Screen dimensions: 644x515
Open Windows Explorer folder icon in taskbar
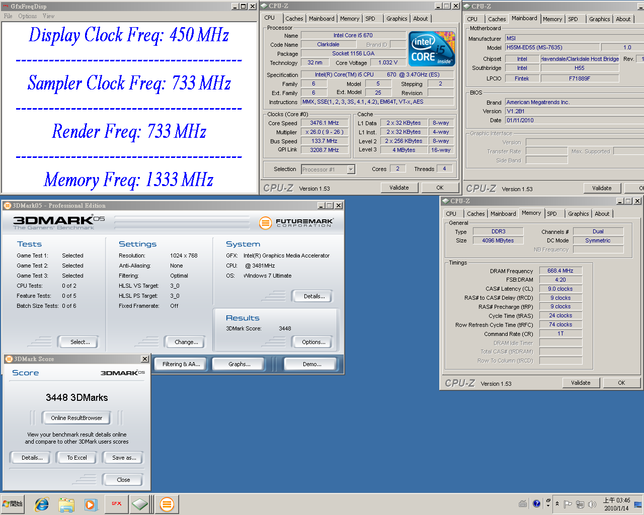66,504
